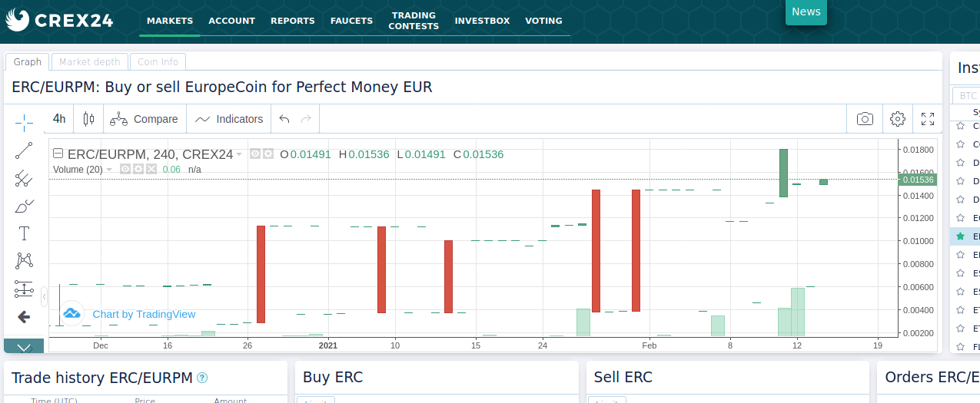The width and height of the screenshot is (980, 403).
Task: Remove the Volume indicator with X
Action: [151, 169]
